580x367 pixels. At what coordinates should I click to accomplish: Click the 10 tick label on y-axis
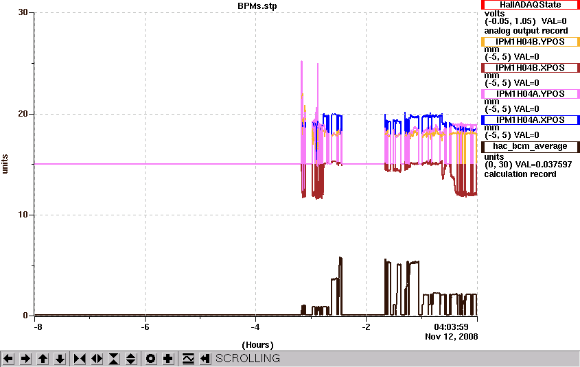(23, 215)
